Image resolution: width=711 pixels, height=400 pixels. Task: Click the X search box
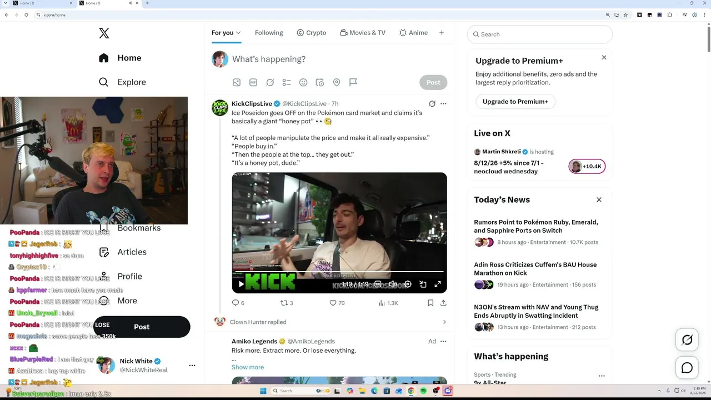[x=540, y=34]
